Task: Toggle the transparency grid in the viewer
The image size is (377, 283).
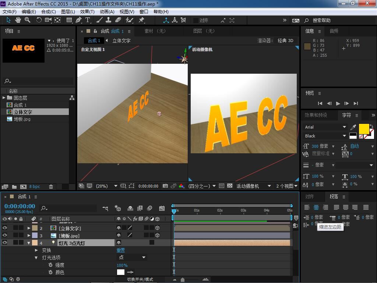Action: click(230, 186)
